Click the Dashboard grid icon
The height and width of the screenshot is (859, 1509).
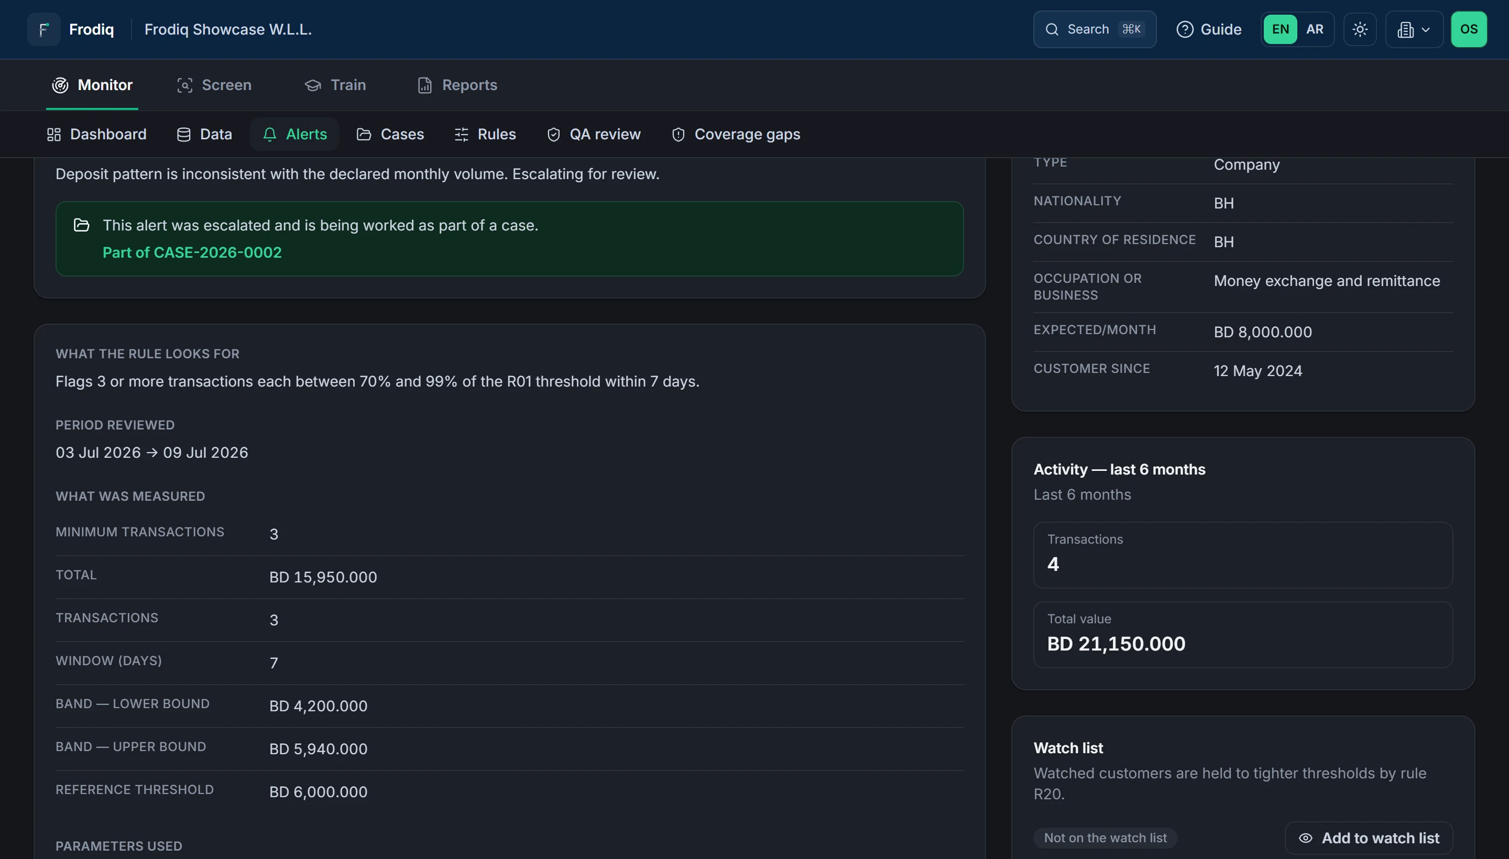click(x=53, y=135)
